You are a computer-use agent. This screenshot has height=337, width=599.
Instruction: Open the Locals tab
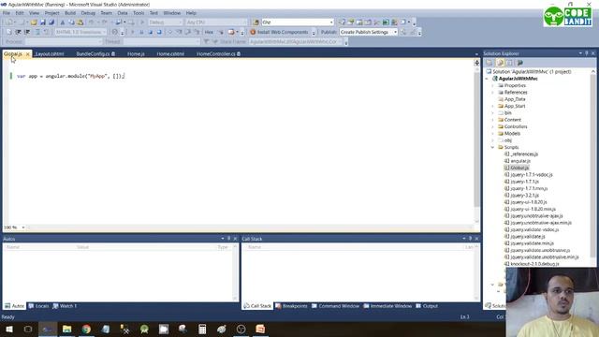tap(38, 306)
